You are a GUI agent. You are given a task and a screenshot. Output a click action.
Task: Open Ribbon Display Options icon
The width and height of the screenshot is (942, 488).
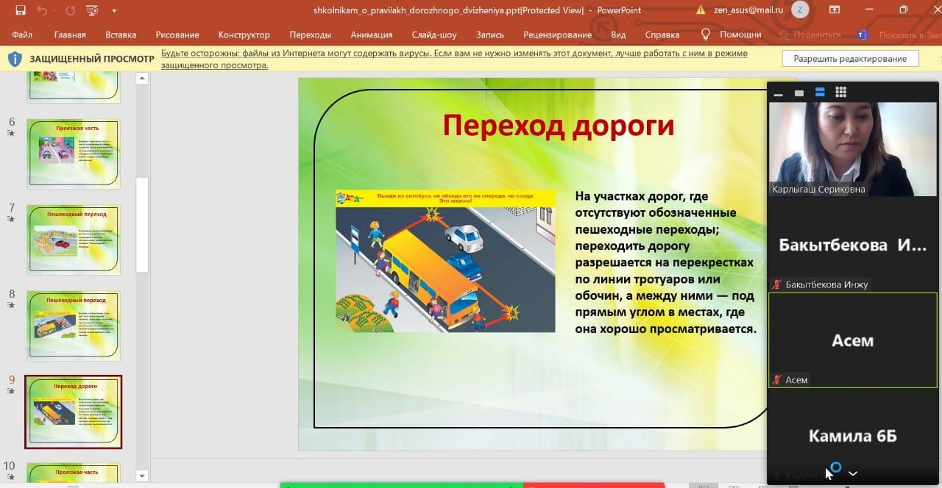834,10
